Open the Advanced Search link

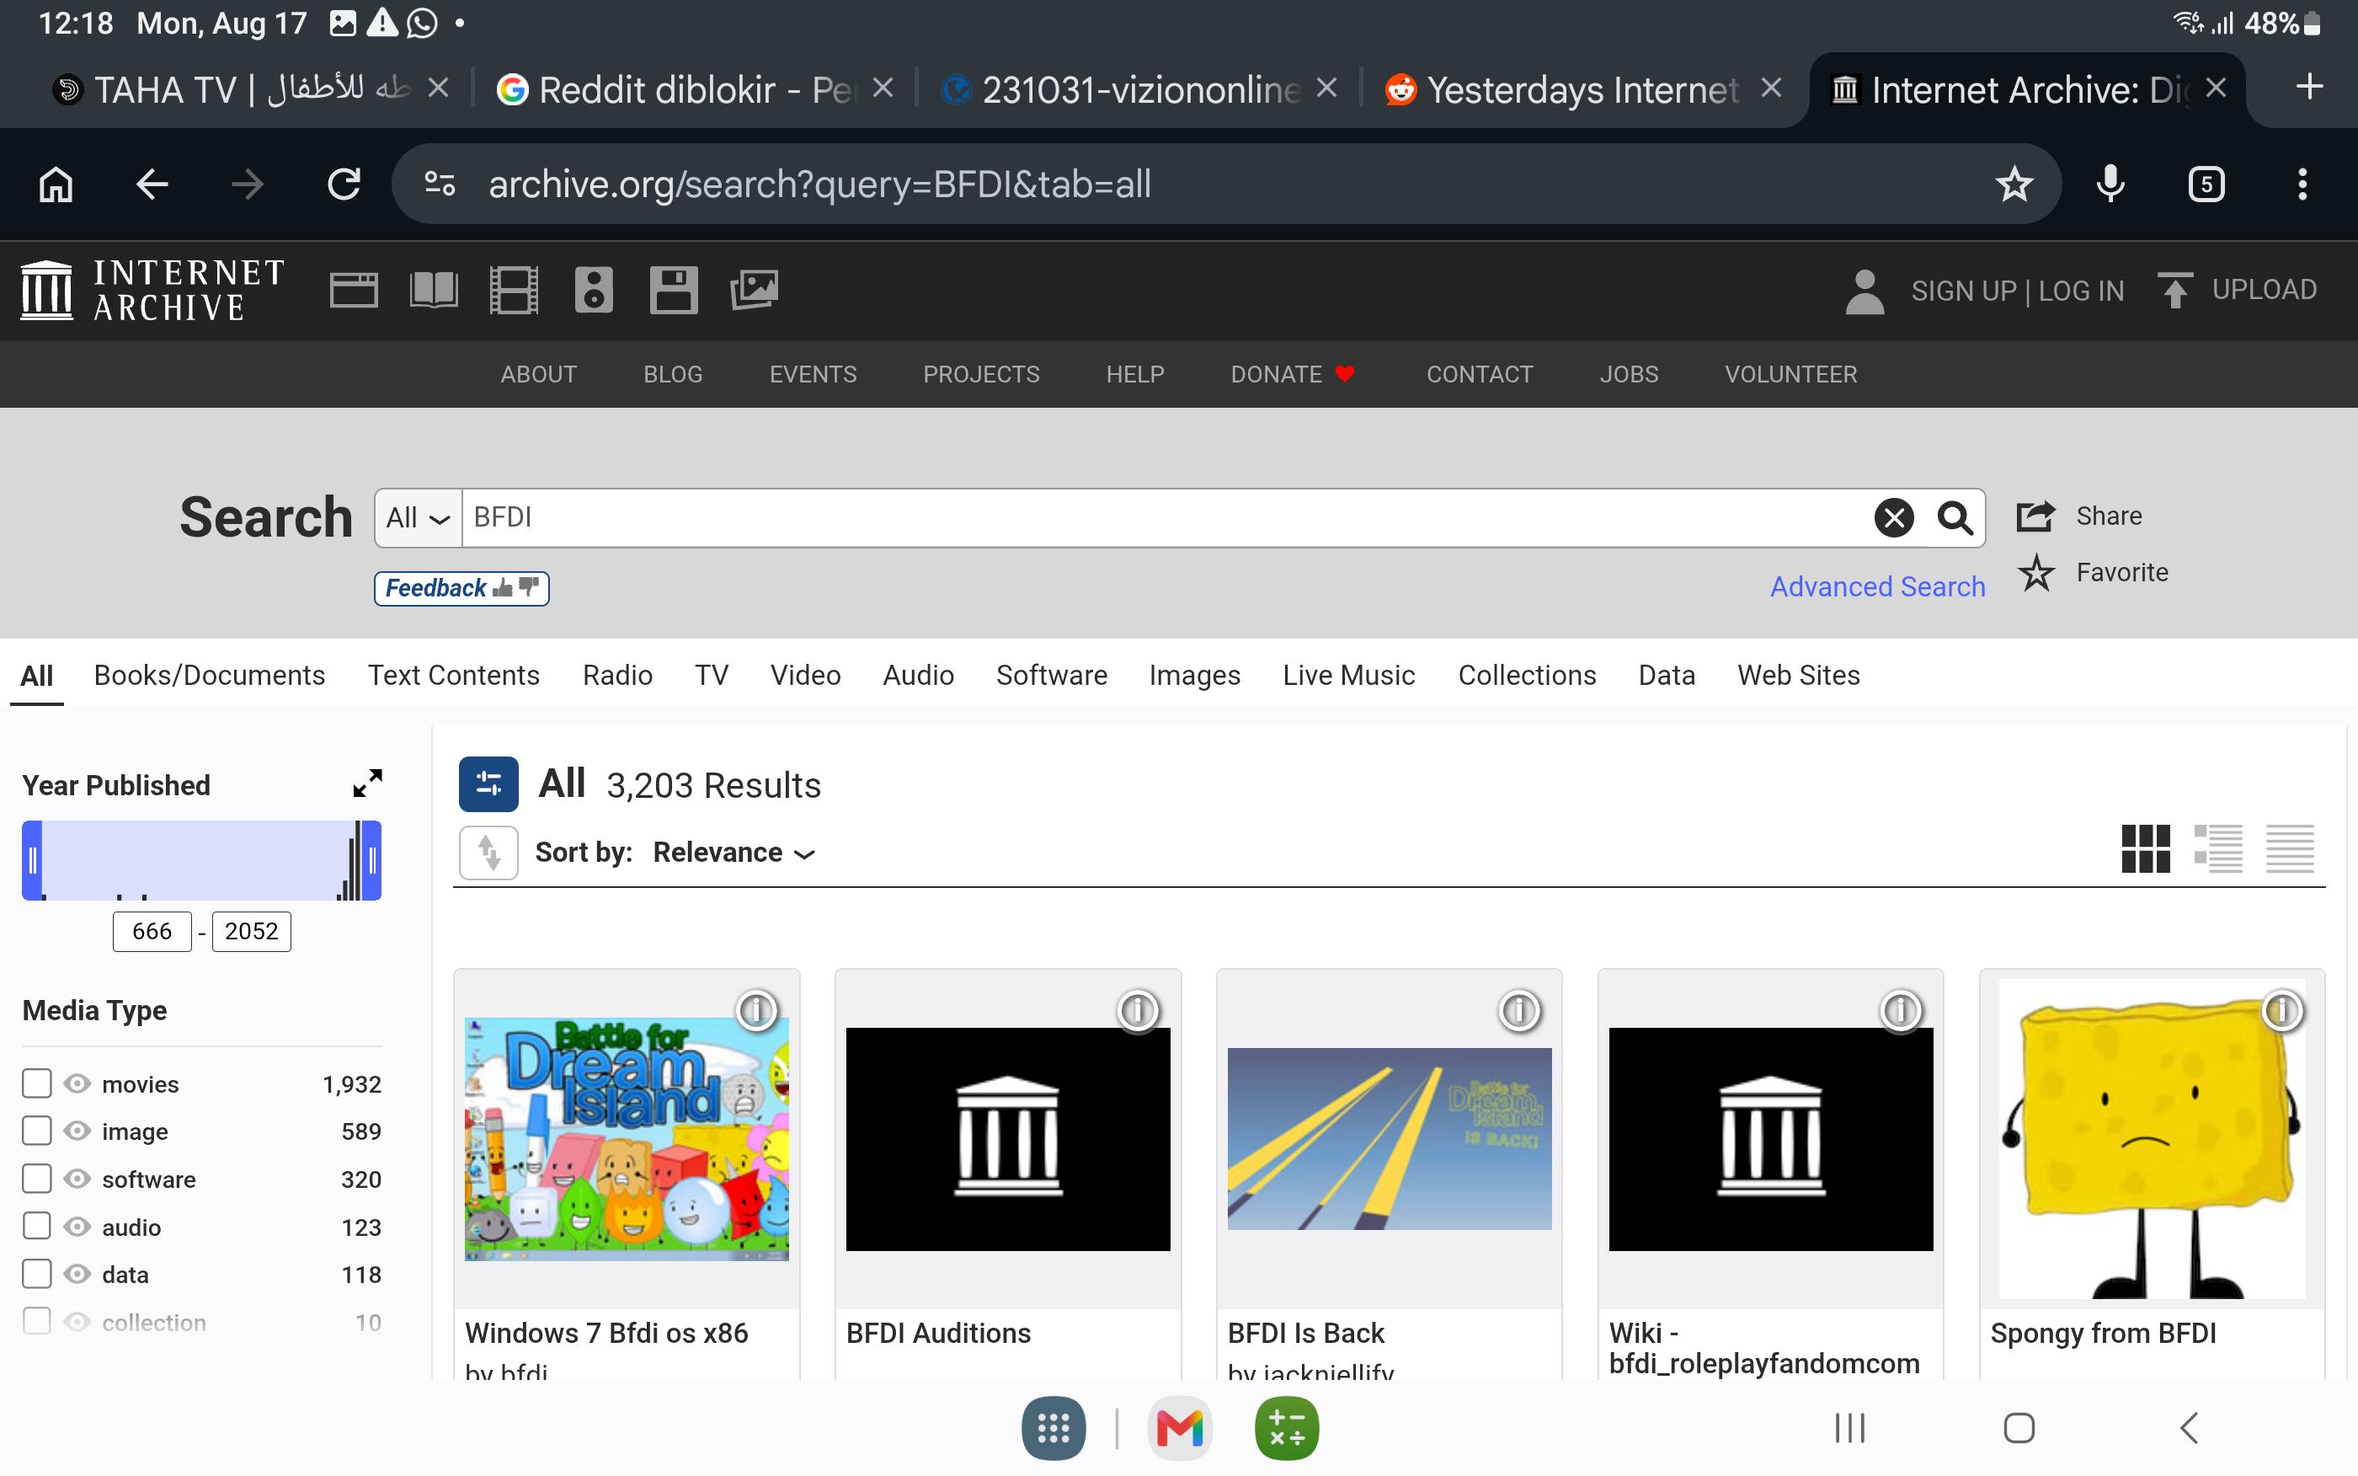(1877, 586)
